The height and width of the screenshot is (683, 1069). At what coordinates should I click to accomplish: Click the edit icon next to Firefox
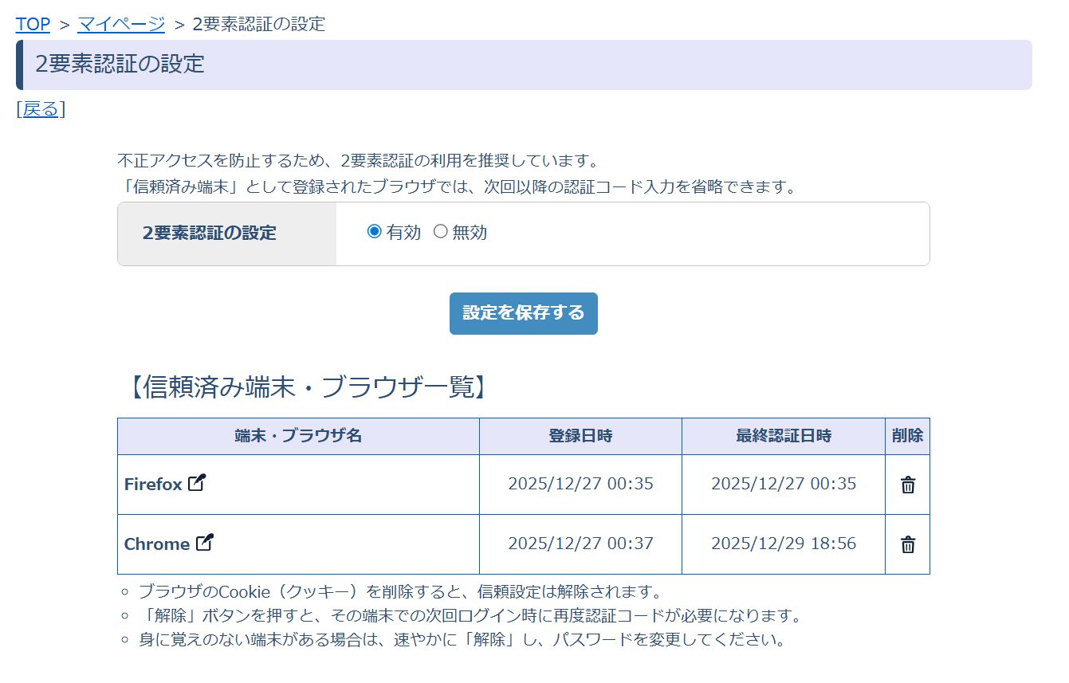click(197, 483)
